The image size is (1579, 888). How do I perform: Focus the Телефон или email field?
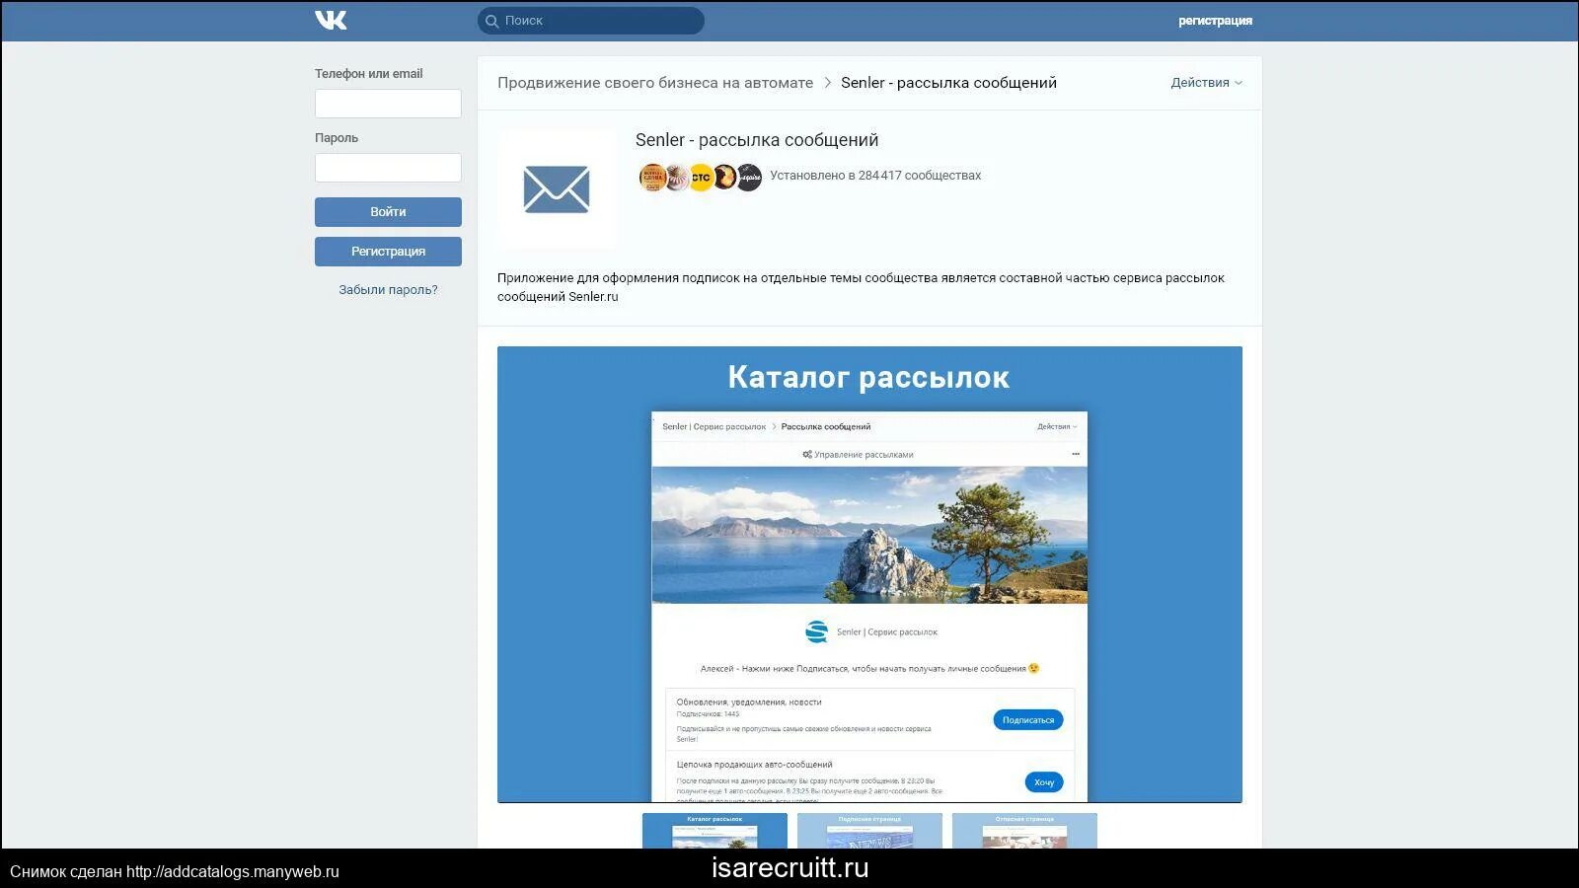click(x=388, y=104)
